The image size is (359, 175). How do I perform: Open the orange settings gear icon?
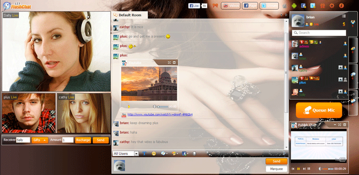(x=332, y=6)
